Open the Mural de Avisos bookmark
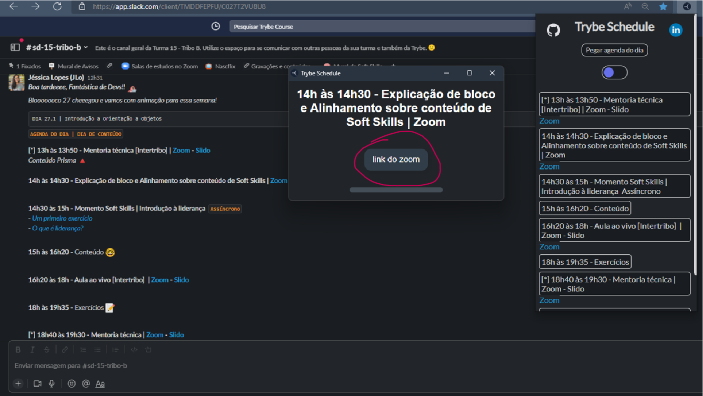 [x=74, y=66]
